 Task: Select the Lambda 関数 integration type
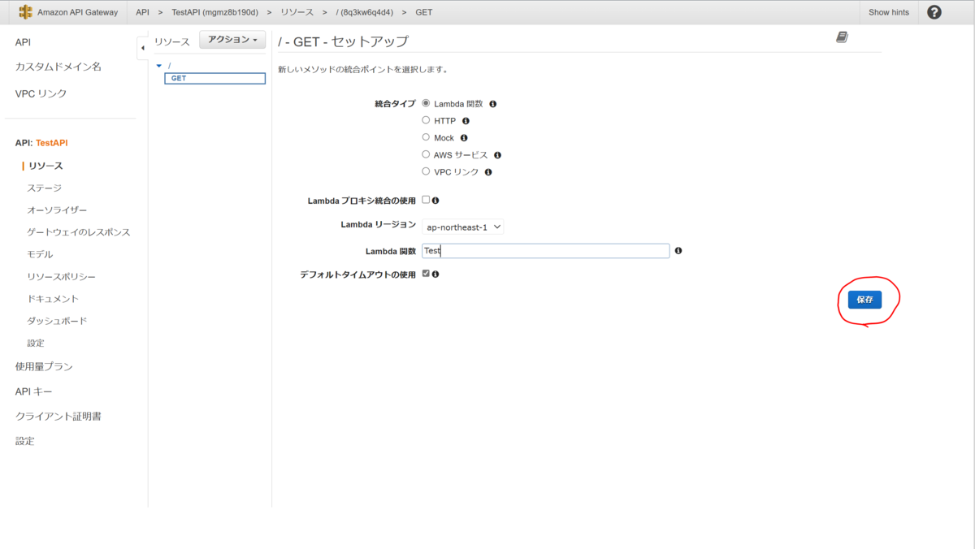pos(426,103)
